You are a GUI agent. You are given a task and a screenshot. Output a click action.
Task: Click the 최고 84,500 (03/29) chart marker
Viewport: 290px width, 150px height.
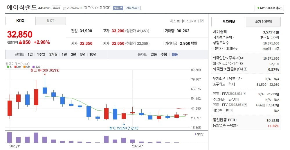(x=45, y=70)
